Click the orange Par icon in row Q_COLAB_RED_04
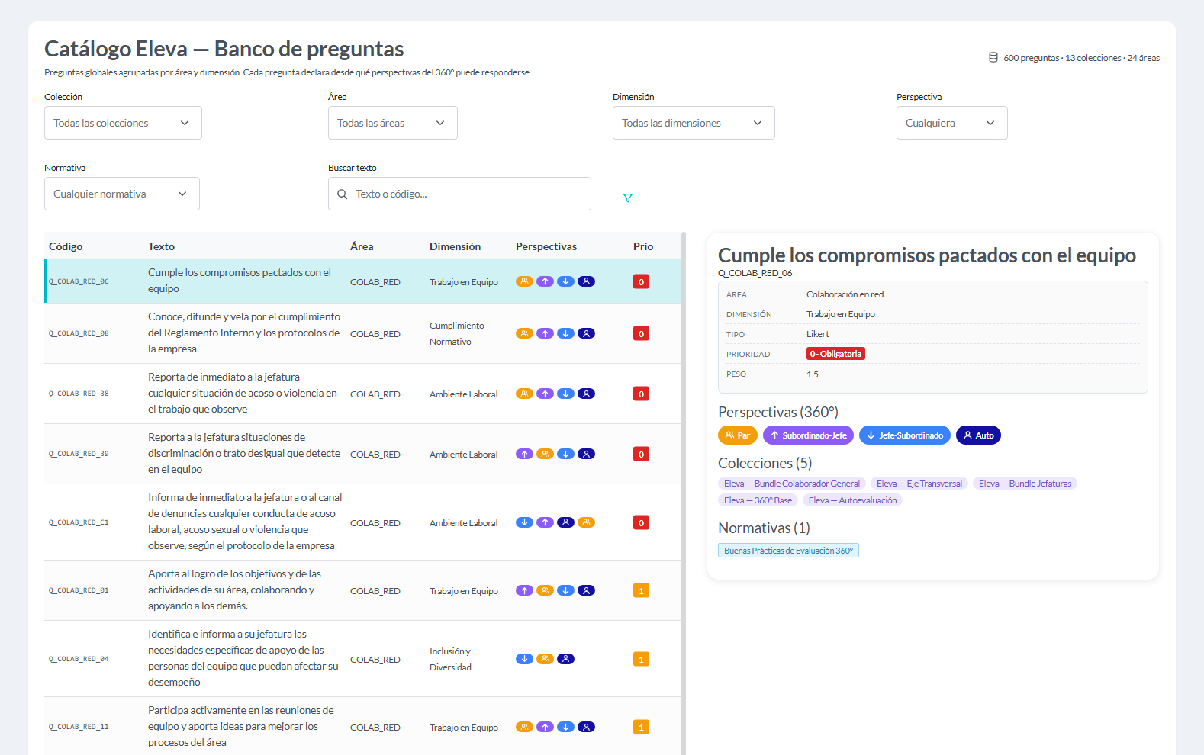The height and width of the screenshot is (755, 1204). click(x=545, y=659)
